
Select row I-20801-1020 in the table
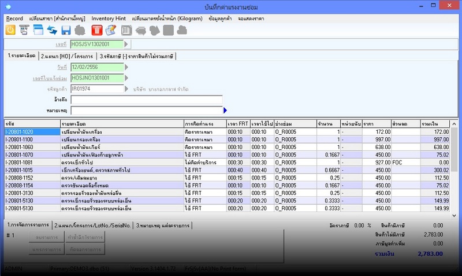(x=32, y=133)
